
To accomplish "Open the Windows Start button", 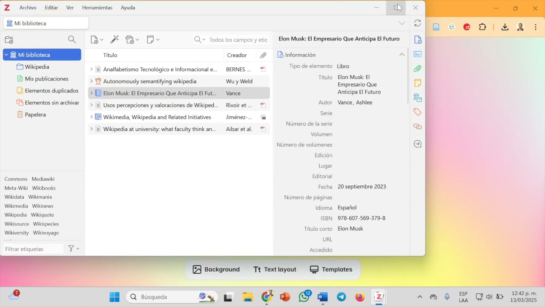I will click(115, 297).
